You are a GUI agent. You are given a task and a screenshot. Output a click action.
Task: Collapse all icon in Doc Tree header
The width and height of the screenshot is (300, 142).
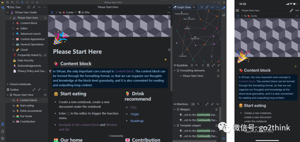pos(34,7)
